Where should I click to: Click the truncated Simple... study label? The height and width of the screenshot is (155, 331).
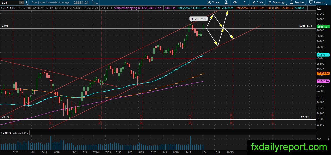pos(301,8)
